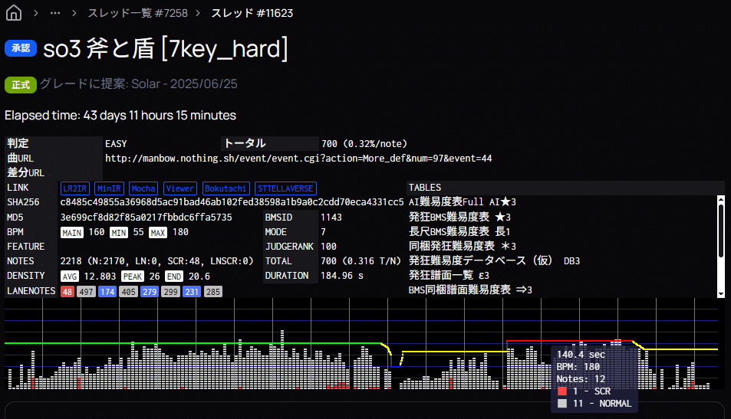Click the TABLES list scrollbar thumb
Image resolution: width=731 pixels, height=419 pixels.
[721, 231]
